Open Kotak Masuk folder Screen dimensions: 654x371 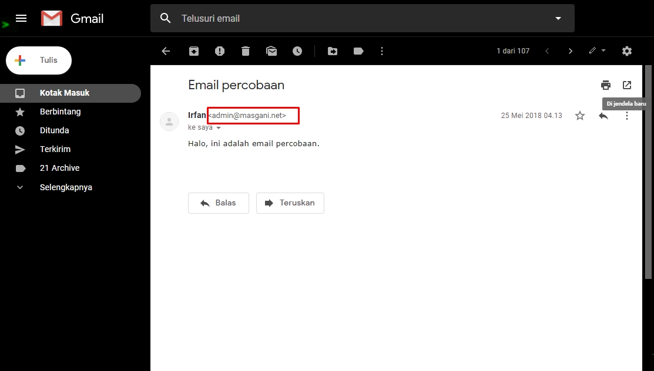(x=71, y=93)
